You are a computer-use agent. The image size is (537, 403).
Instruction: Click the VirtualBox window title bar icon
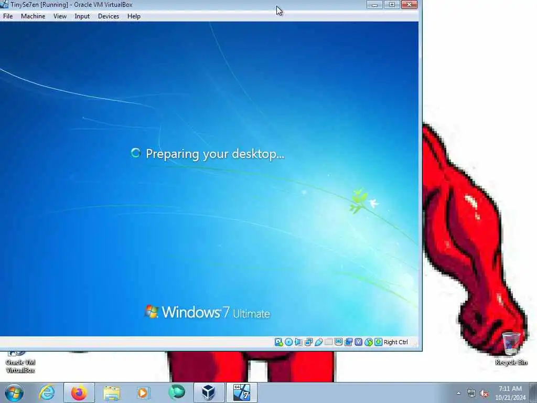click(x=4, y=4)
